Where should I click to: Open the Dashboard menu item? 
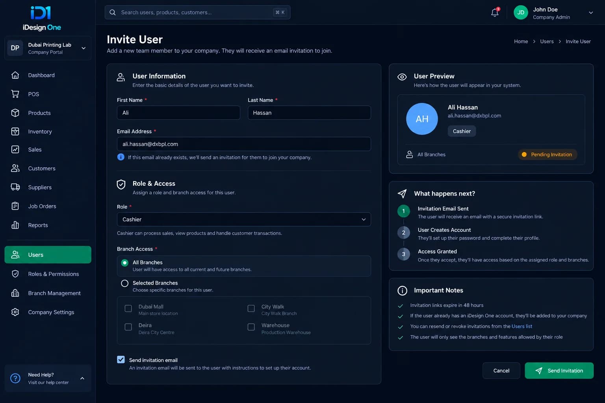click(48, 75)
